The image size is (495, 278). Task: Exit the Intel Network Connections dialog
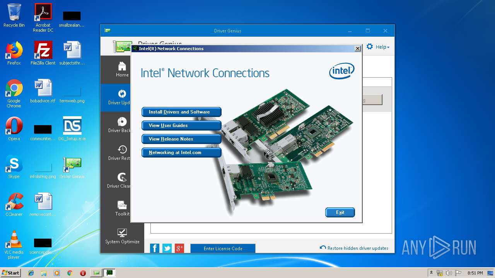point(340,212)
